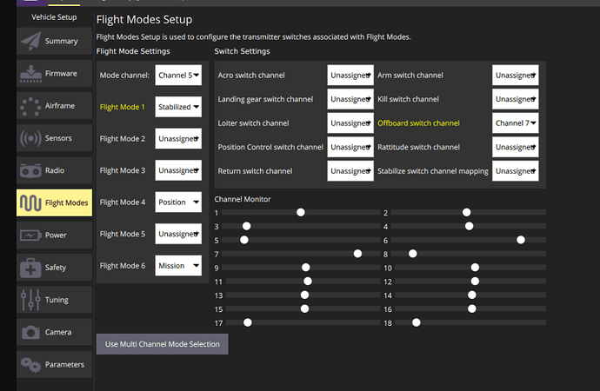
Task: Go to the Firmware section
Action: [54, 73]
